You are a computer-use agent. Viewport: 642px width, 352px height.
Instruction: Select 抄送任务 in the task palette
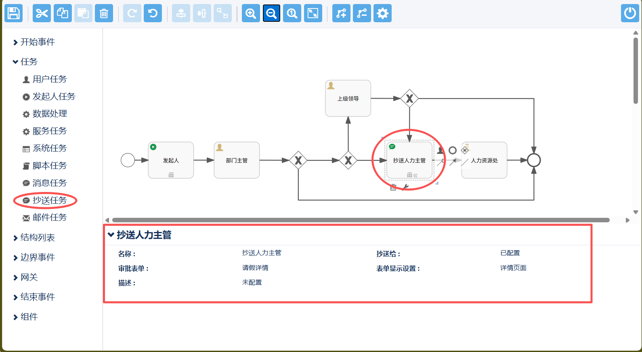[49, 200]
